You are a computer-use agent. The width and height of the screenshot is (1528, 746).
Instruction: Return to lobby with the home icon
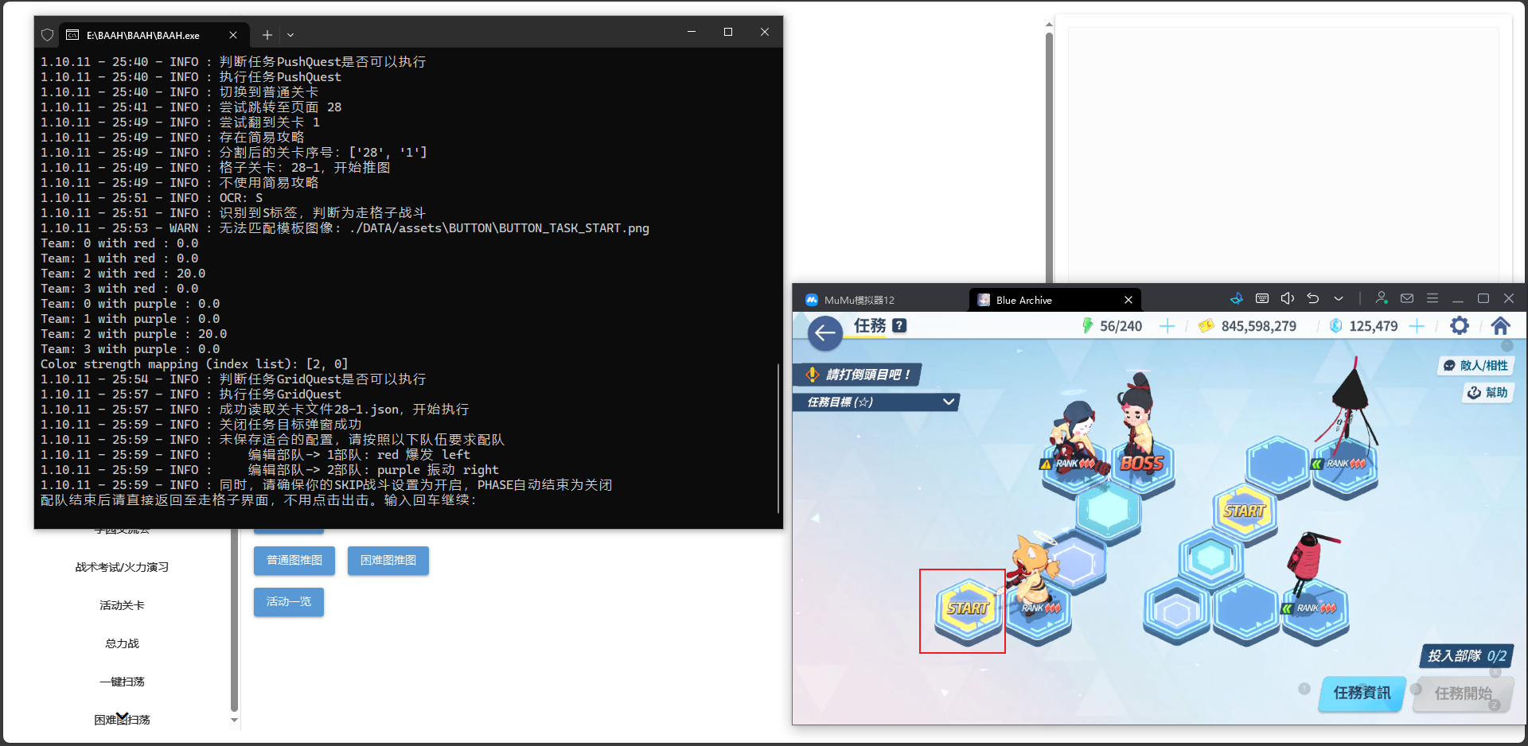click(x=1501, y=325)
